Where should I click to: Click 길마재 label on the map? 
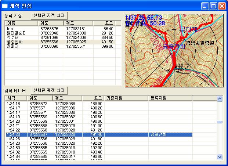188,29
